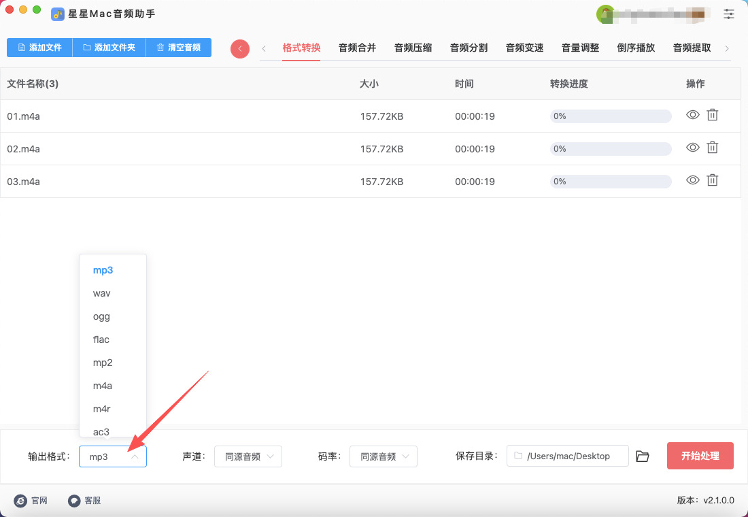Click file name 02.m4a
Screen dimensions: 748x517
point(23,149)
